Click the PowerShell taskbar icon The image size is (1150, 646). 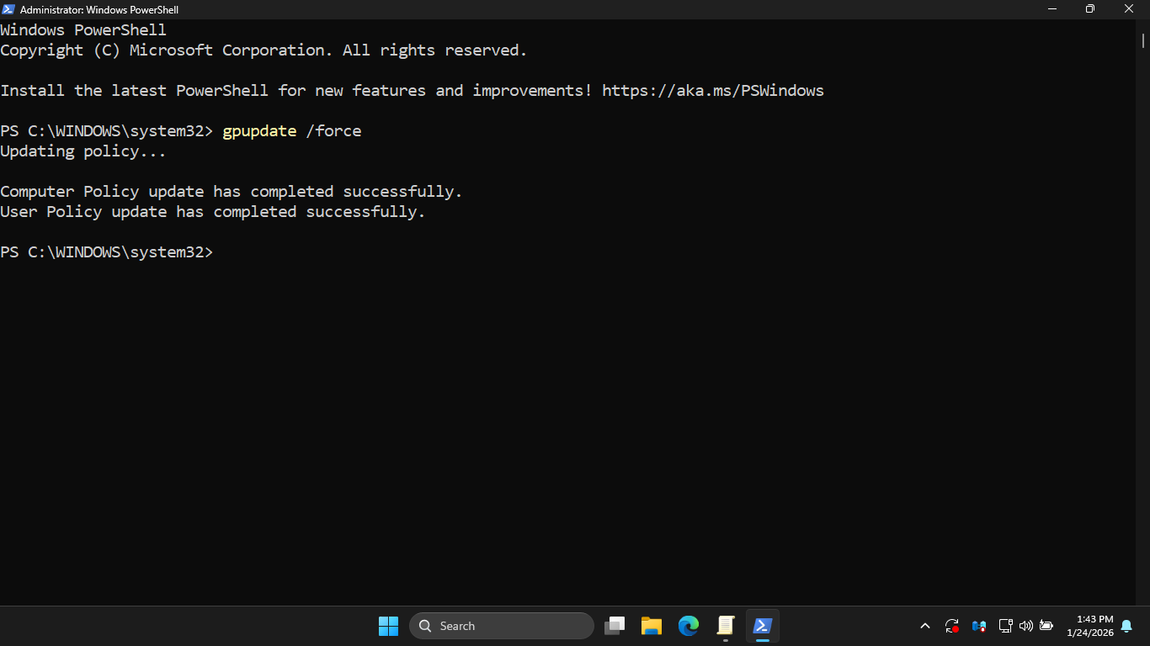pos(763,626)
